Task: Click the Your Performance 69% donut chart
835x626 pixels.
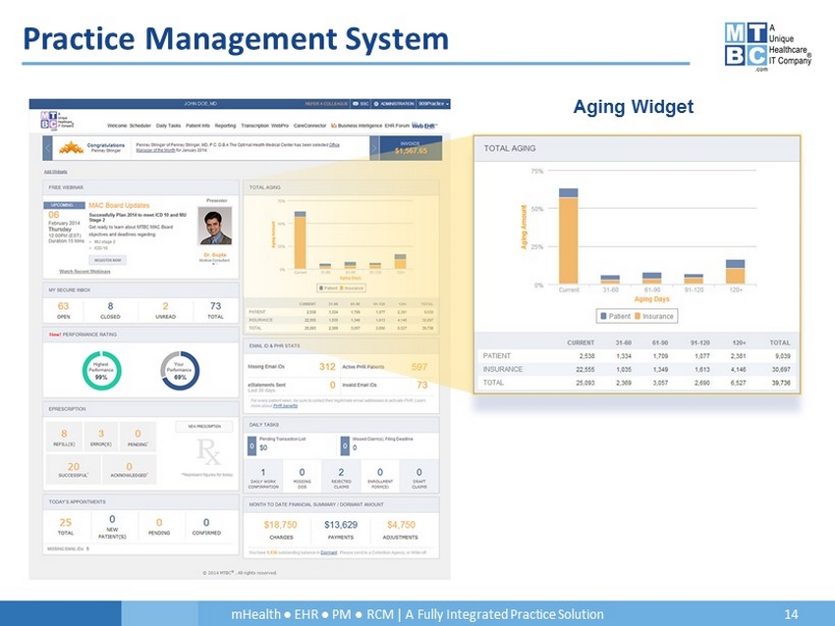Action: point(180,371)
